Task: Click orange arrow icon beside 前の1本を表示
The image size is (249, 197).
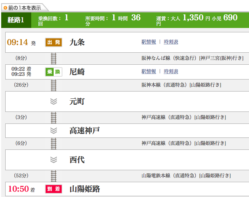Action: (5, 8)
